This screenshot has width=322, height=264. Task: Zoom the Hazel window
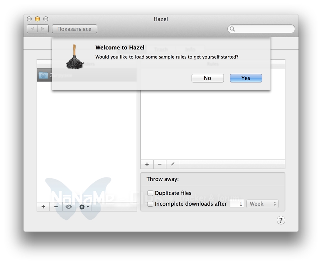(46, 19)
